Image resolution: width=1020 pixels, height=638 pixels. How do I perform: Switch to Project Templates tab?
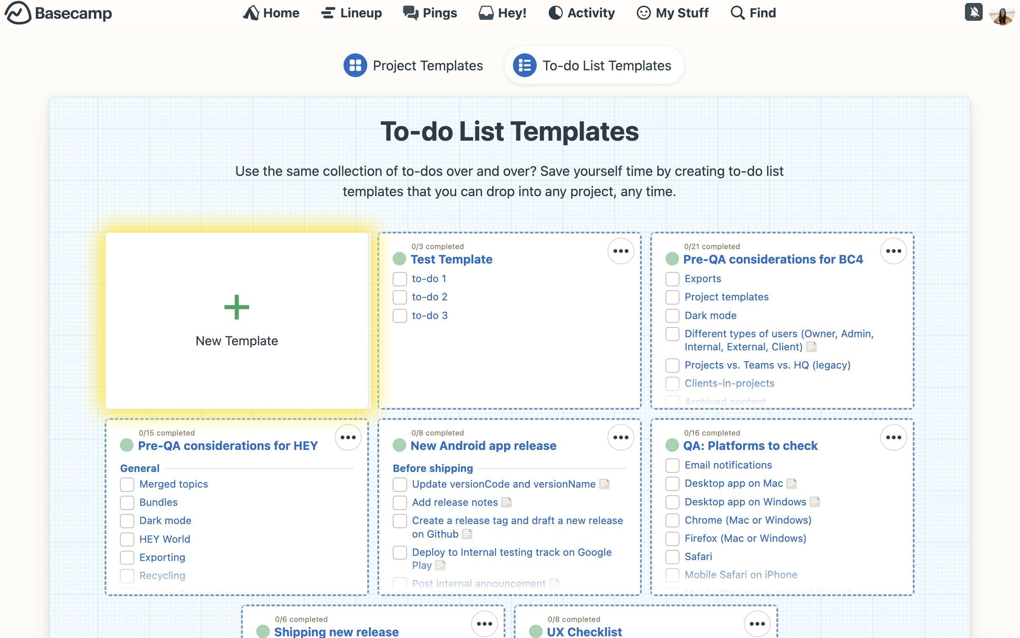[x=413, y=65]
